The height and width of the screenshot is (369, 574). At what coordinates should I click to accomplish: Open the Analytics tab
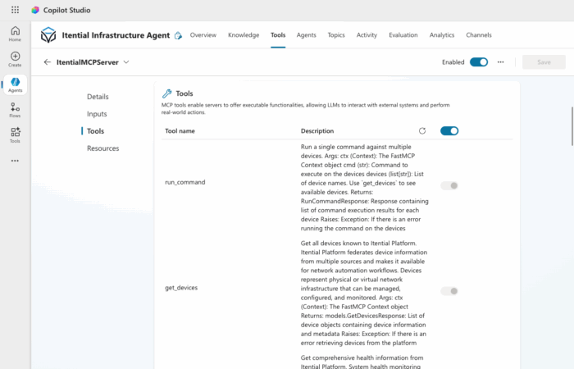(442, 35)
